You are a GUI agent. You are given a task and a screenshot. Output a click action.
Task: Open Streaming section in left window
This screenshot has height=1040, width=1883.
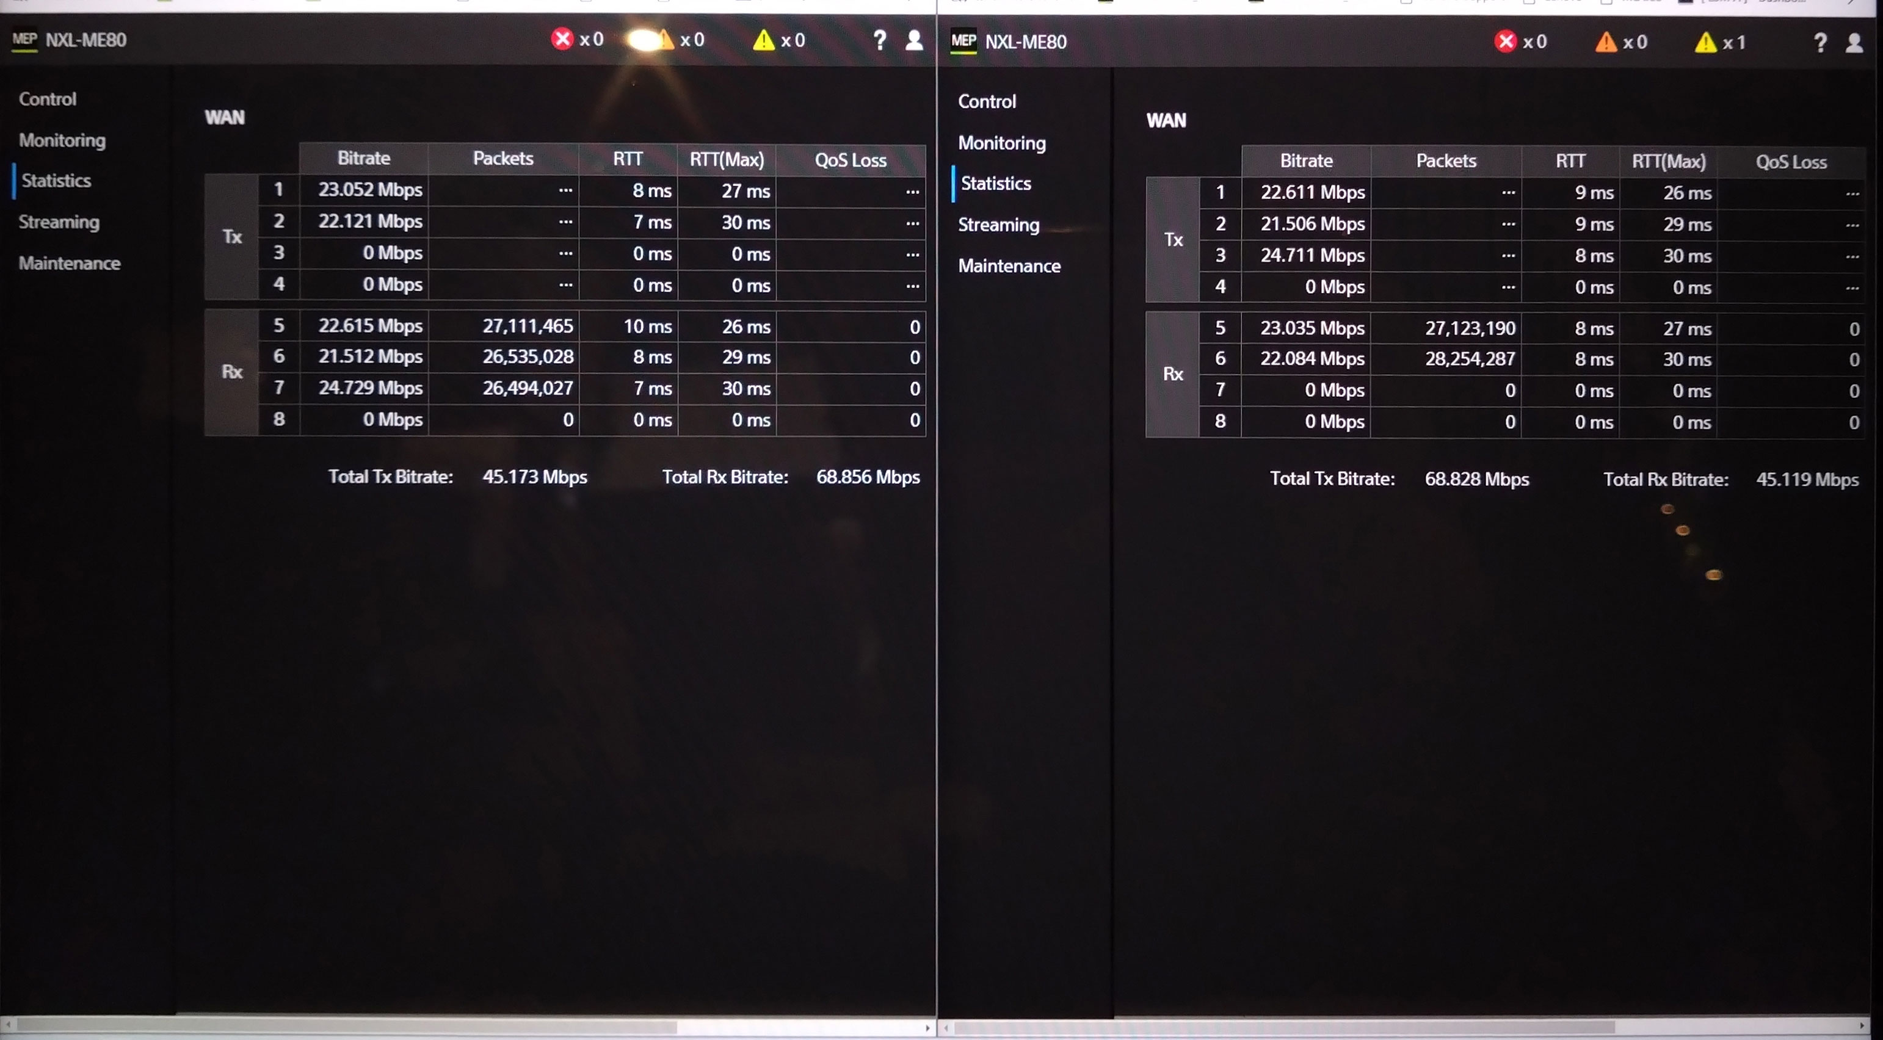click(59, 222)
